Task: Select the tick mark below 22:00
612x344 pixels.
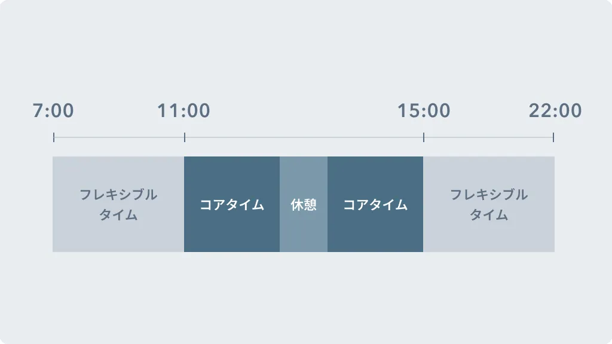Action: pos(553,137)
